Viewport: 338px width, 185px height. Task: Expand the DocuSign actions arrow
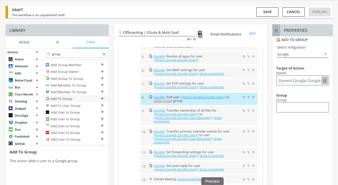coord(37,115)
